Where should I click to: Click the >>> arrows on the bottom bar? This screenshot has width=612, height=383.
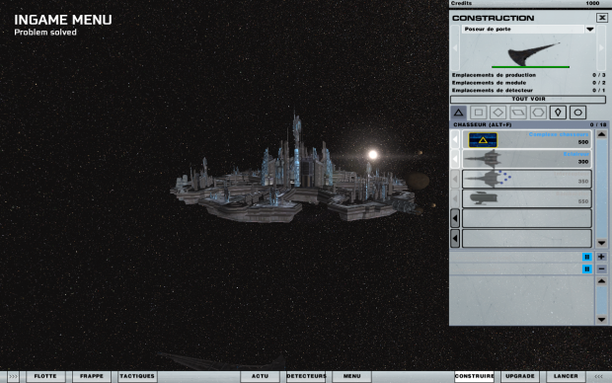pos(13,376)
